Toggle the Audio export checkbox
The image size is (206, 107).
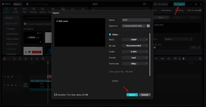tap(110, 81)
